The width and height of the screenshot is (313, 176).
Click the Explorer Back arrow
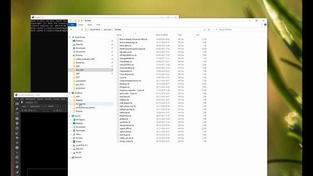71,29
